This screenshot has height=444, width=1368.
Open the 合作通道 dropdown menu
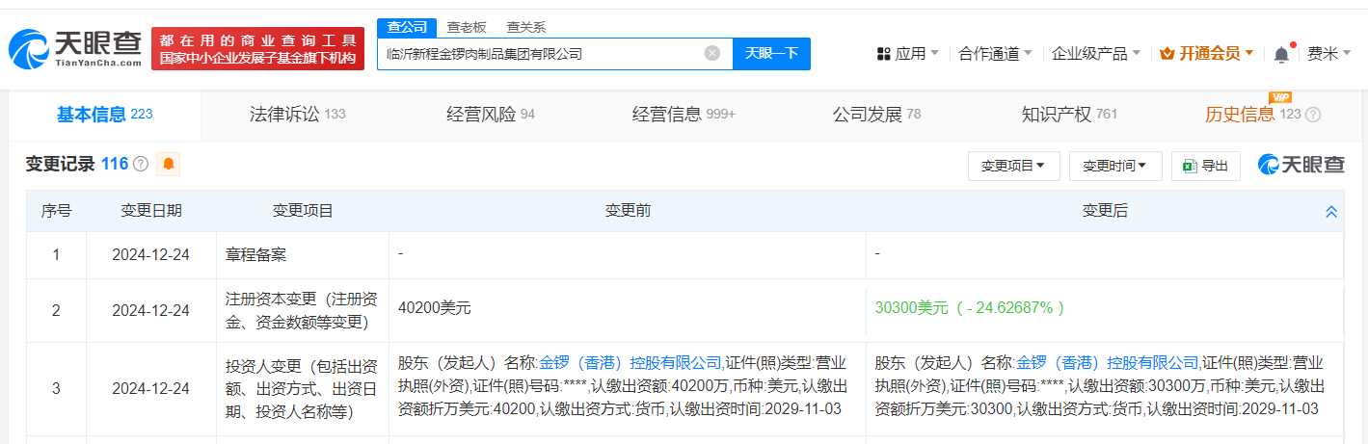[995, 54]
